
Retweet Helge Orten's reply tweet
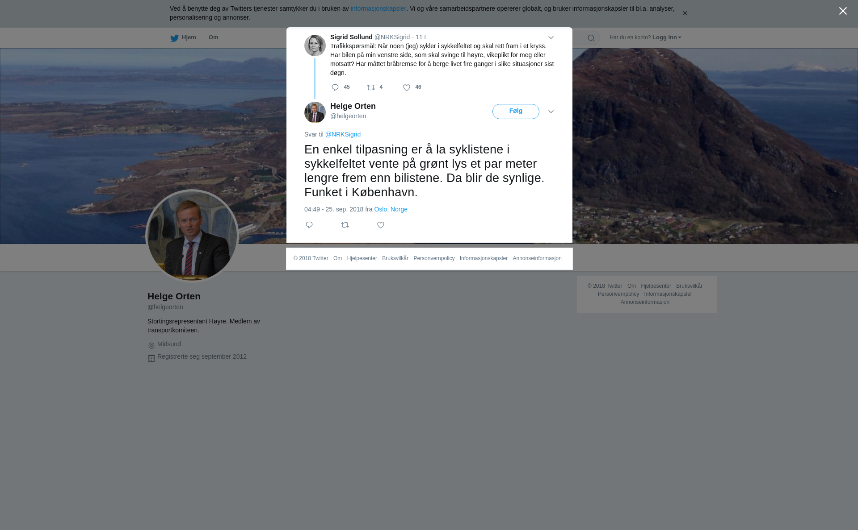tap(345, 225)
